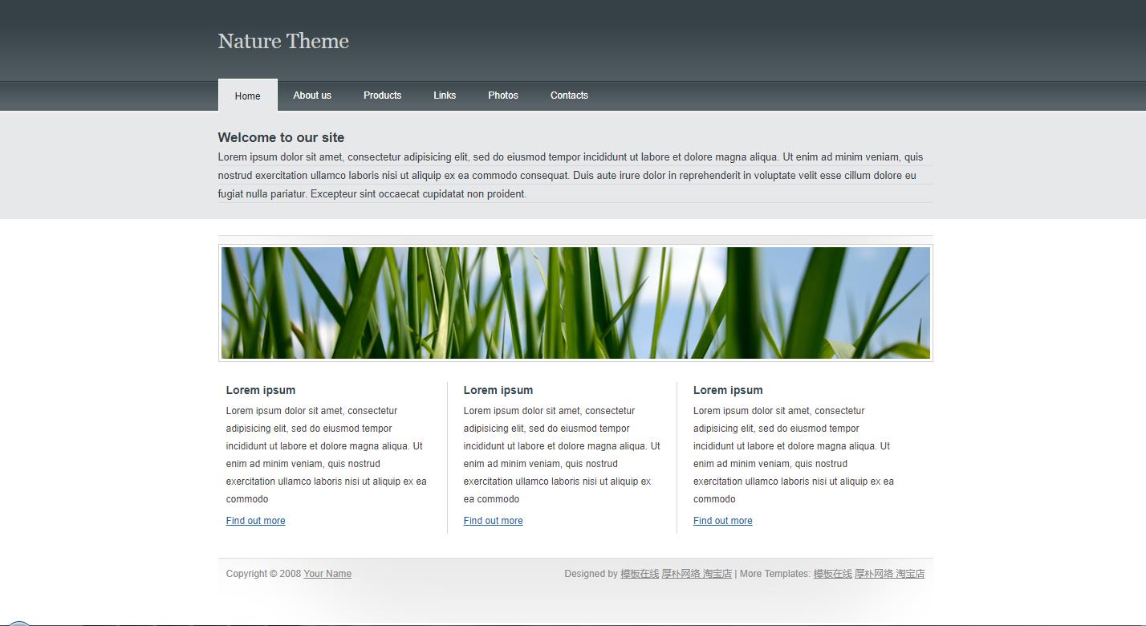Click the Welcome to our site heading

pos(281,137)
